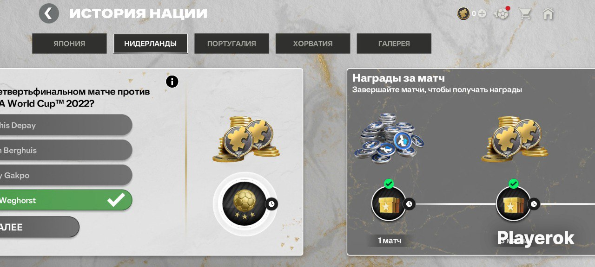
Task: Click the info icon on quiz panel
Action: [x=172, y=82]
